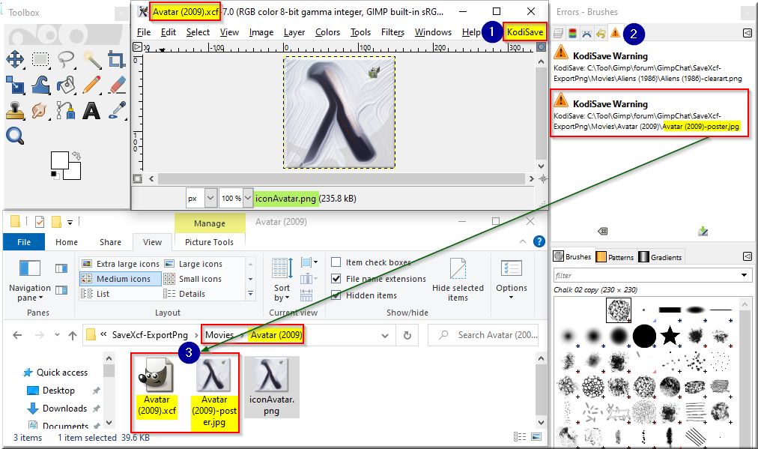
Task: Uncheck File name extensions
Action: (x=336, y=279)
